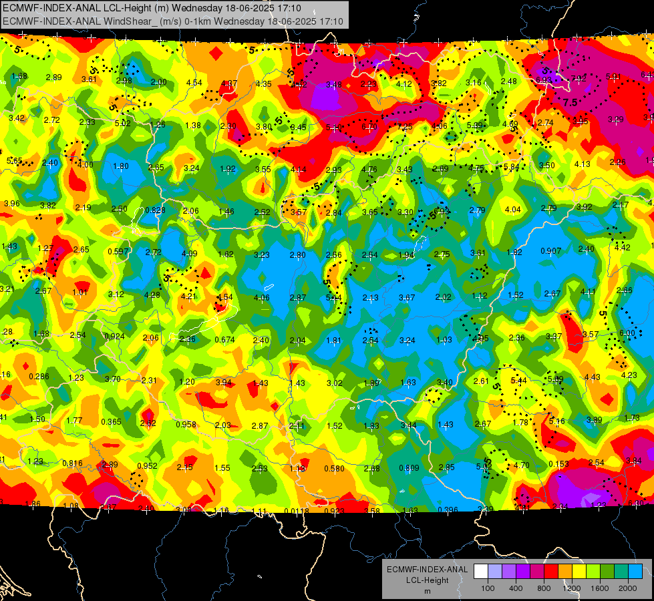The image size is (654, 601).
Task: Click the wind shear value 5.16
Action: point(557,421)
